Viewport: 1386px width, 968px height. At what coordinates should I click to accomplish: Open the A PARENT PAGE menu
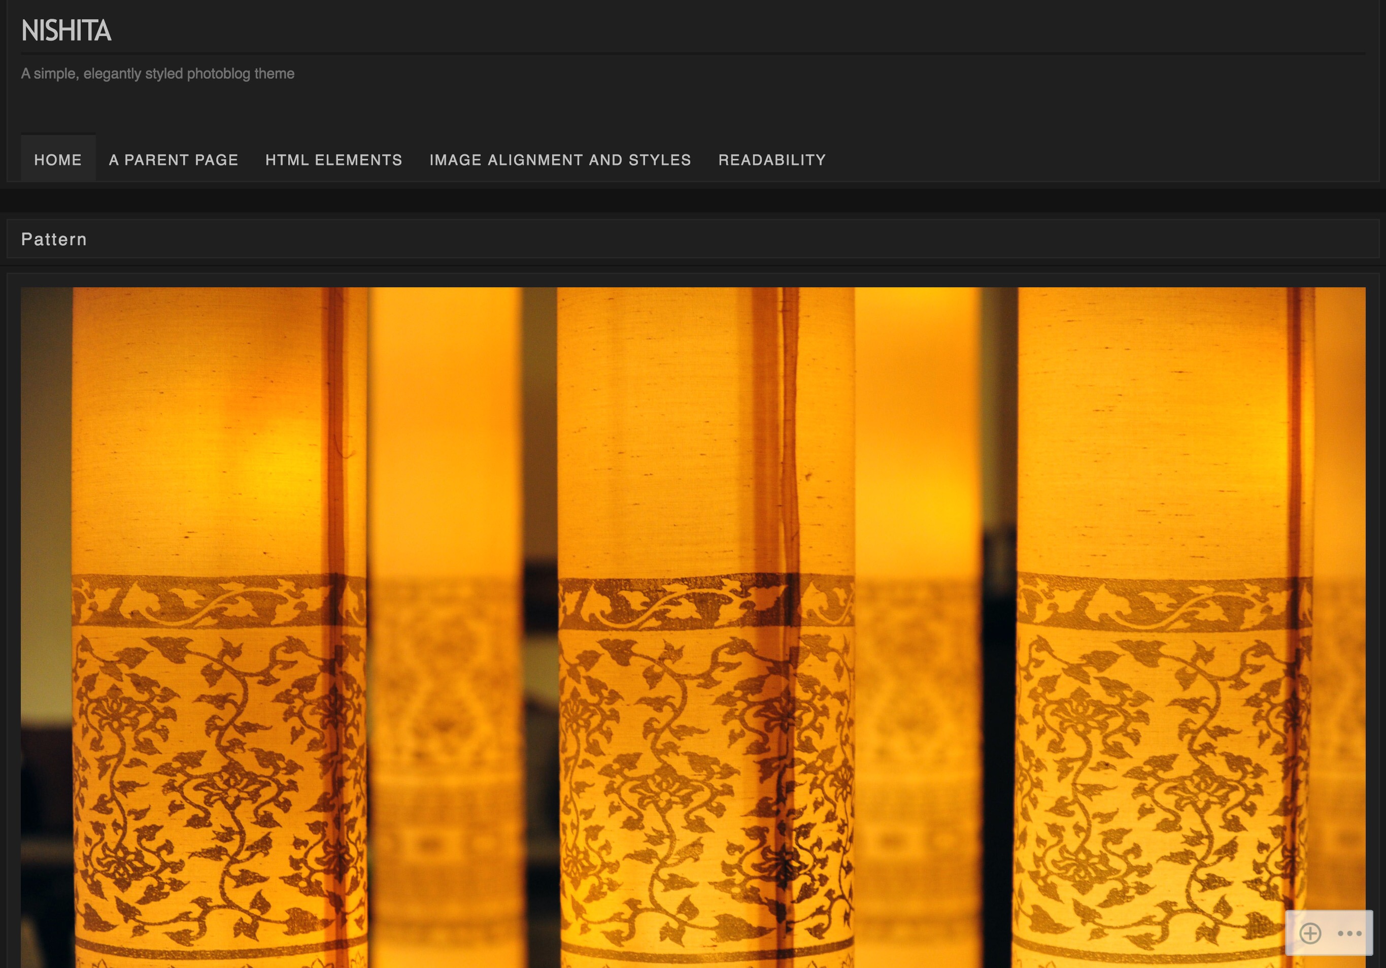pyautogui.click(x=173, y=159)
